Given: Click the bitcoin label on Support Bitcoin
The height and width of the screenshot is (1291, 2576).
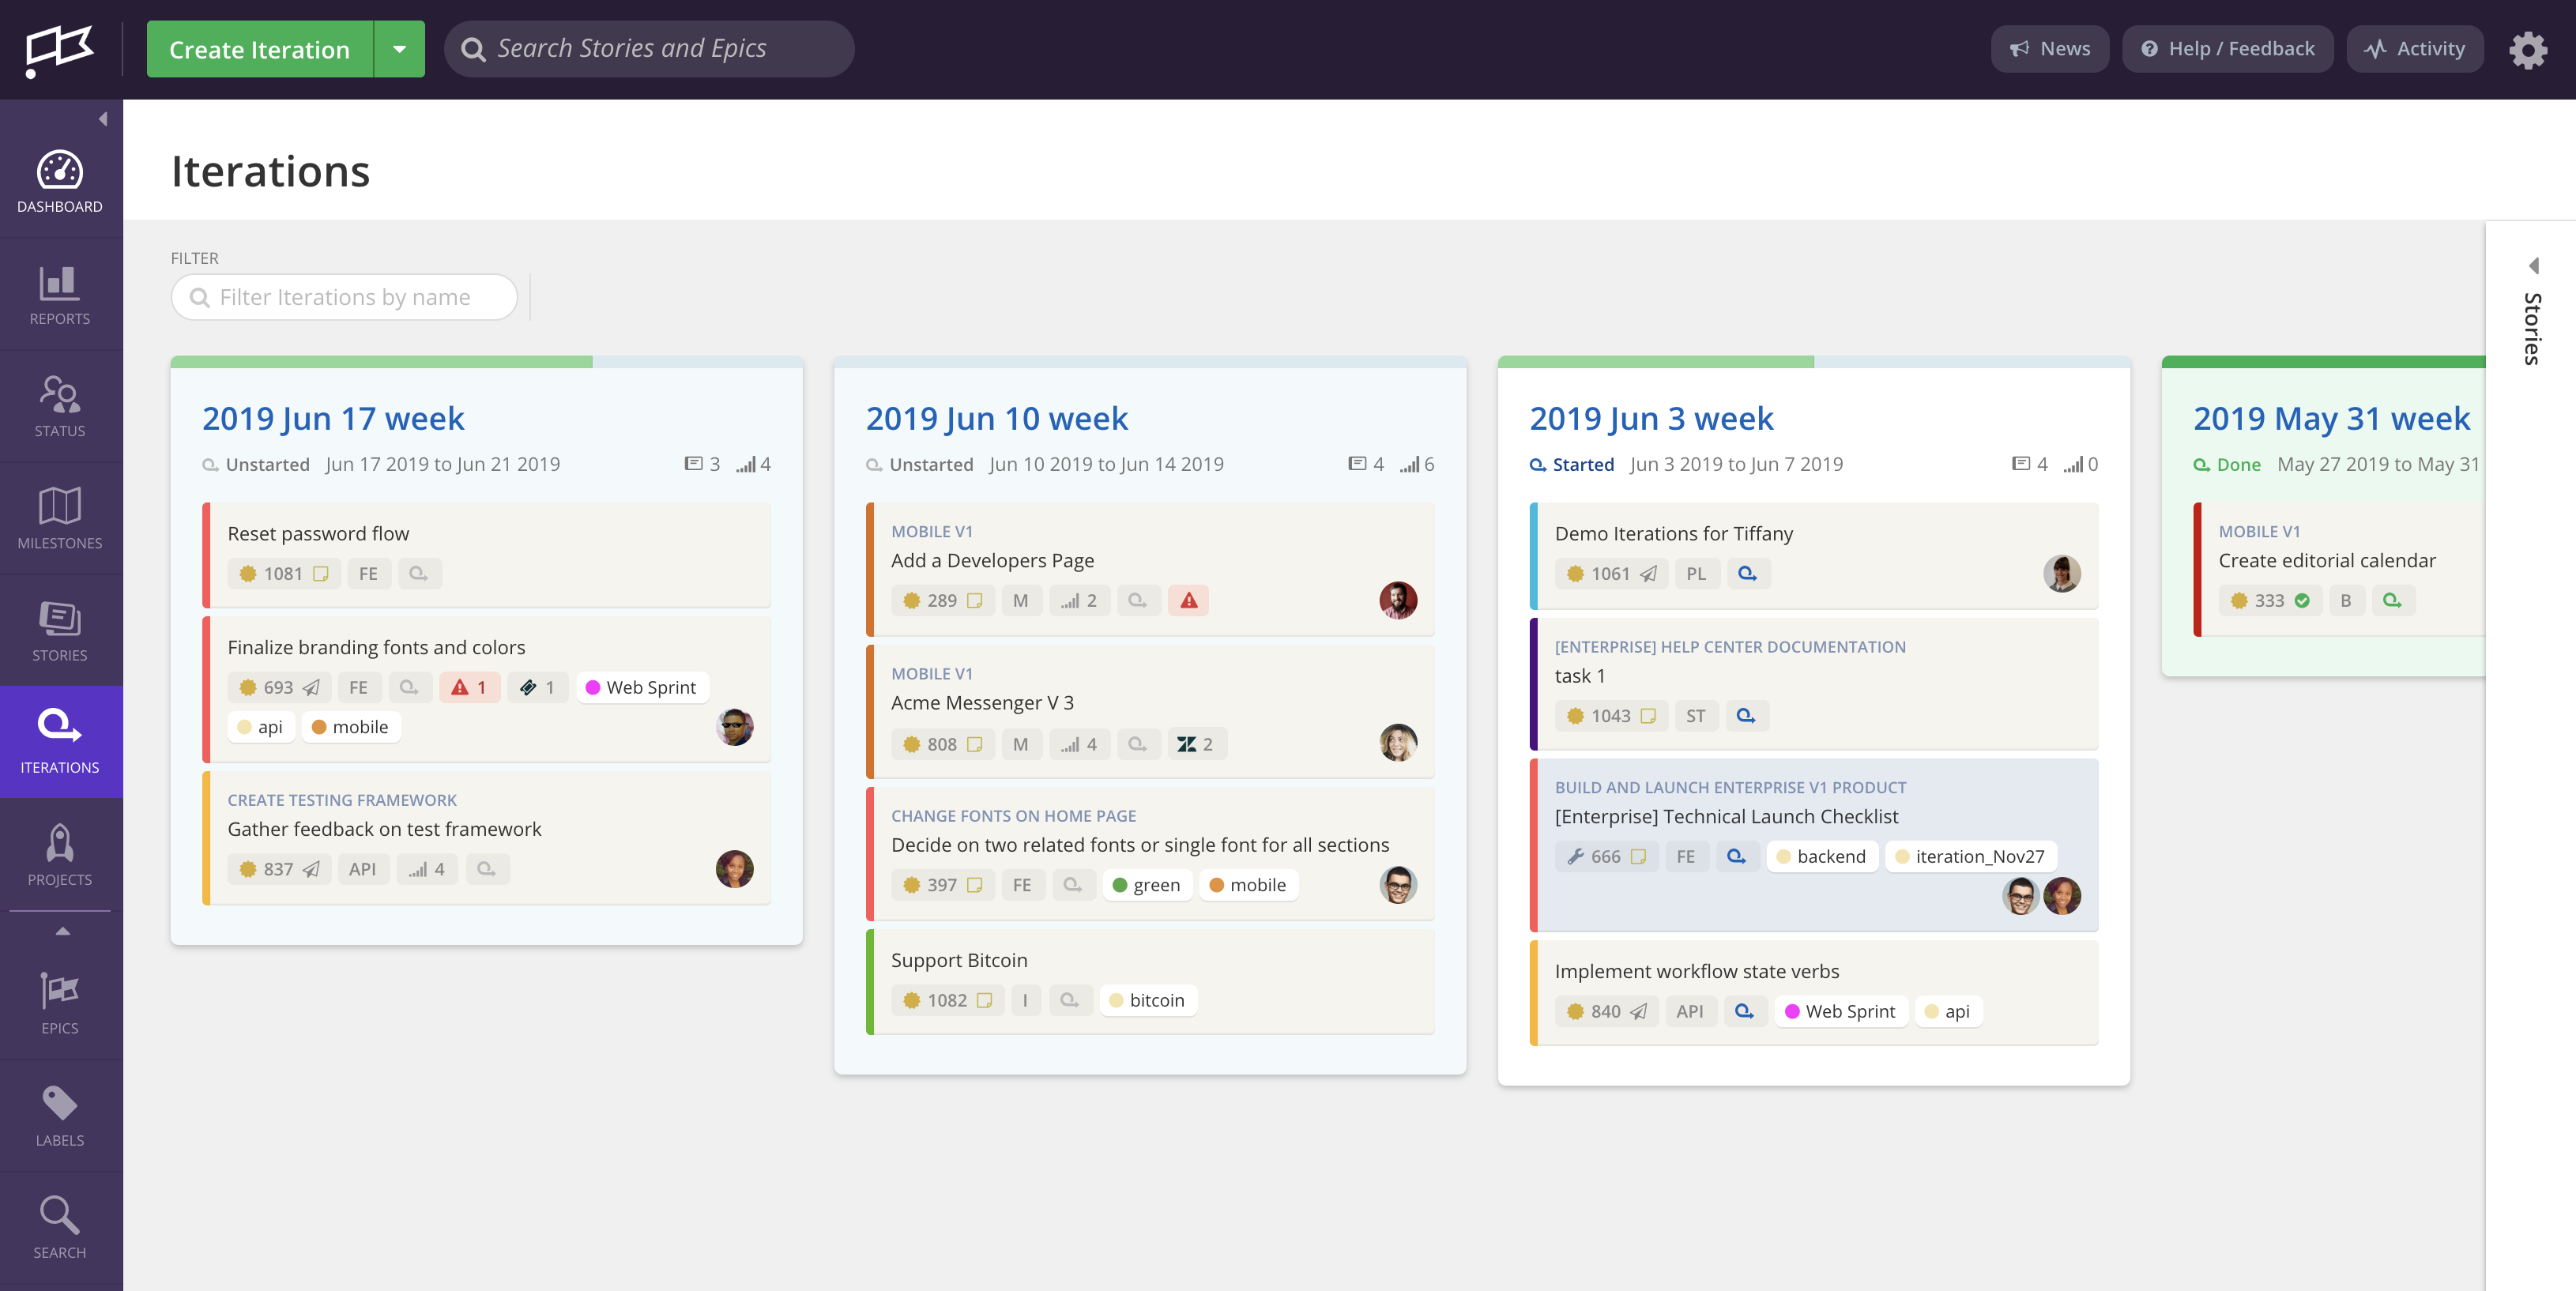Looking at the screenshot, I should pos(1147,1001).
